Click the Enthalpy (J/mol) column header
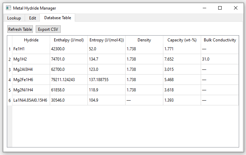Screen dimensions: 246x155 (69, 40)
